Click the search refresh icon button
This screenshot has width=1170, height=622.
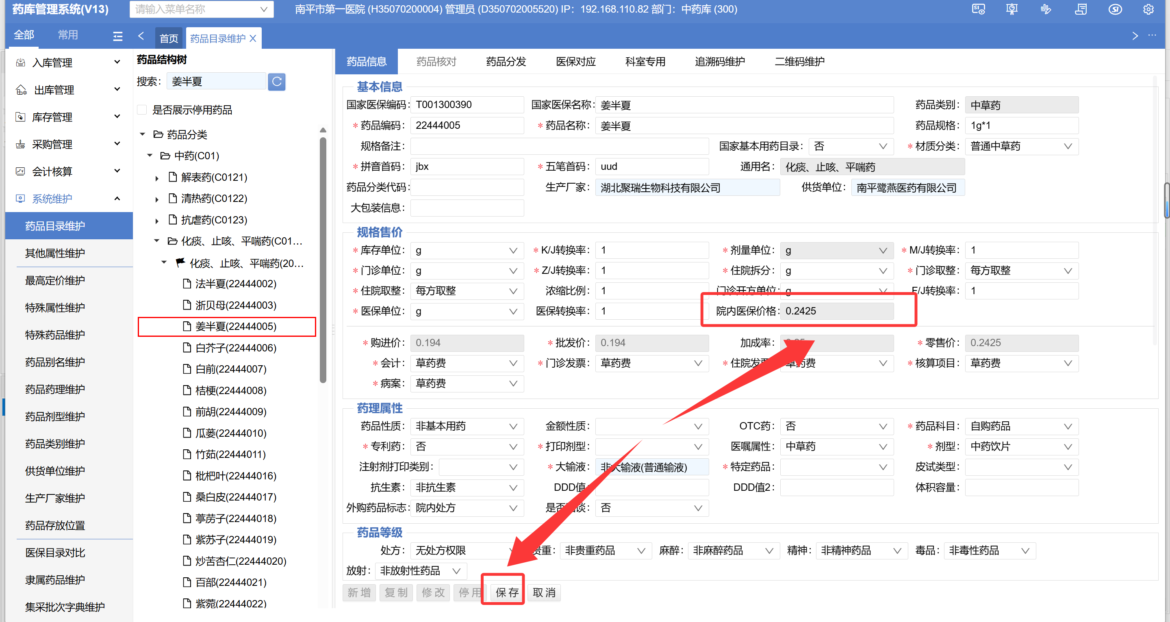tap(277, 82)
